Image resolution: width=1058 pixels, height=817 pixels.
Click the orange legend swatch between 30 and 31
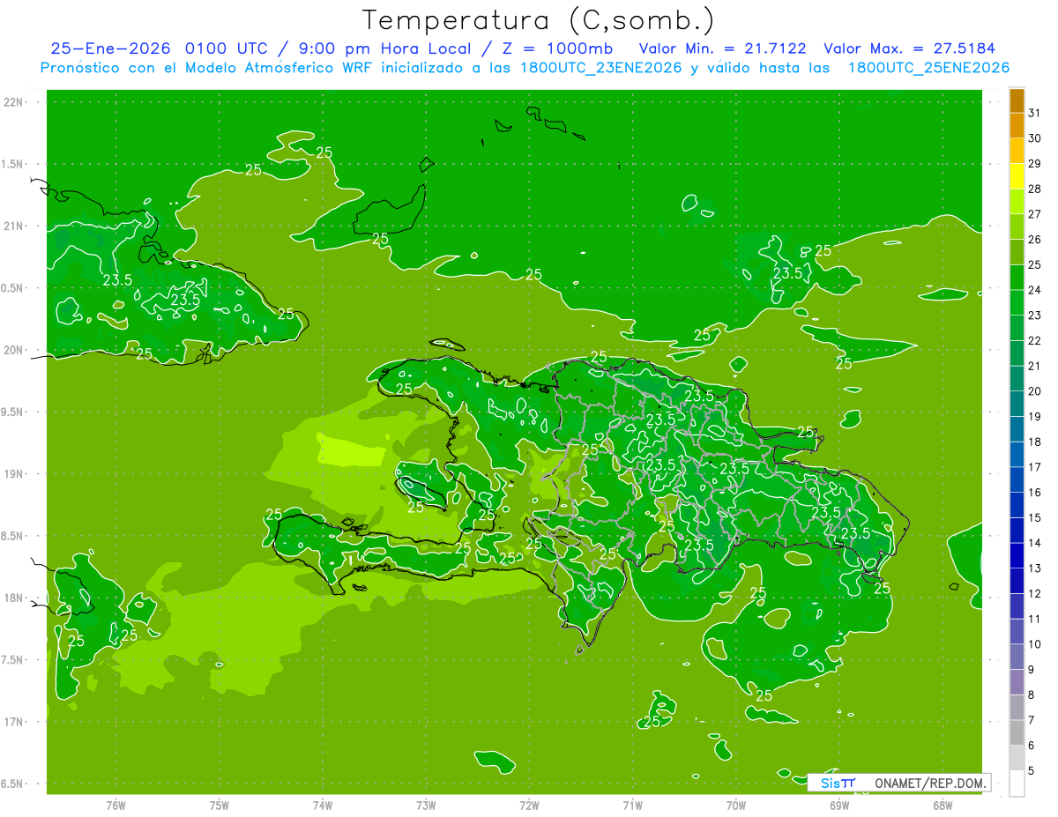pos(1017,125)
